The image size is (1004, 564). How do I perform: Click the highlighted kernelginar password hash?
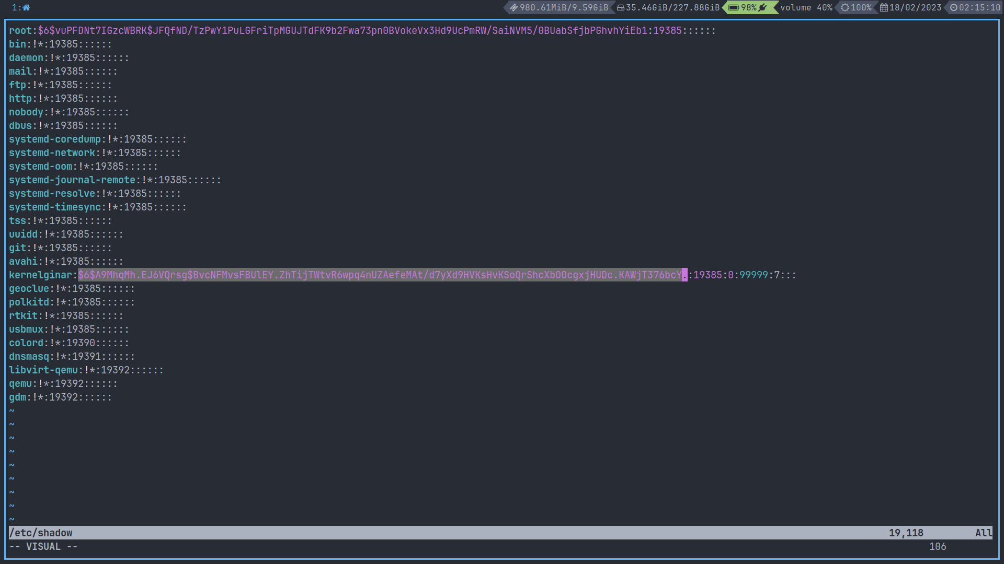pyautogui.click(x=380, y=275)
